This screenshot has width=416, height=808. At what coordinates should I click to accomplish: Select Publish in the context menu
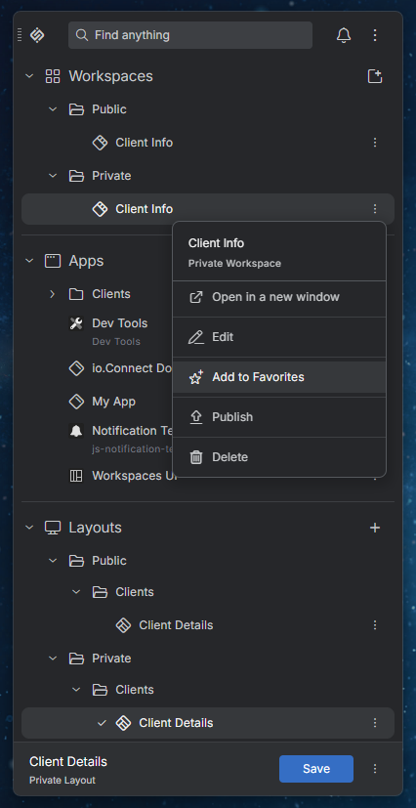pos(279,417)
